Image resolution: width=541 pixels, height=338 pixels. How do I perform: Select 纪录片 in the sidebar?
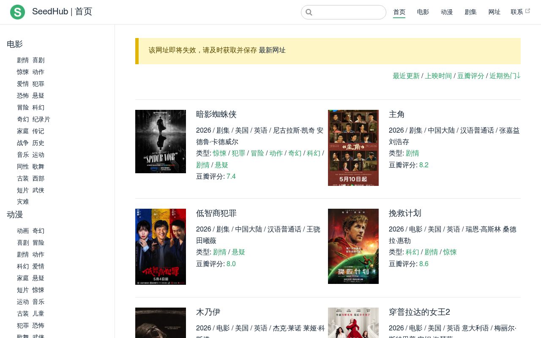[41, 120]
